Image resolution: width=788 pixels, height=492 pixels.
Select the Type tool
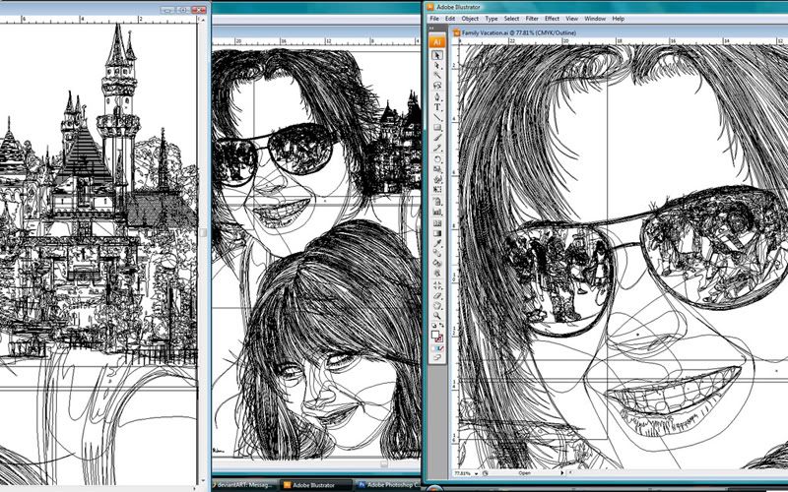(436, 107)
